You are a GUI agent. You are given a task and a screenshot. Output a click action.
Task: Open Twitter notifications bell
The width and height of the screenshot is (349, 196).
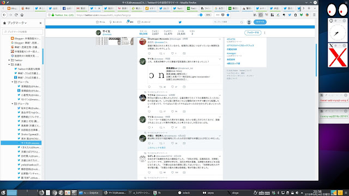click(130, 22)
